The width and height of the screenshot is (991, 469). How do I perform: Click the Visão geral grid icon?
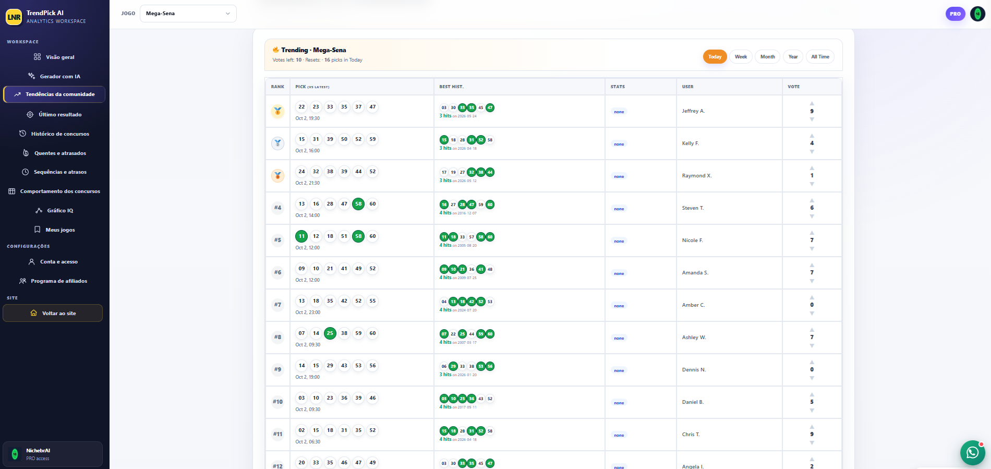(37, 57)
